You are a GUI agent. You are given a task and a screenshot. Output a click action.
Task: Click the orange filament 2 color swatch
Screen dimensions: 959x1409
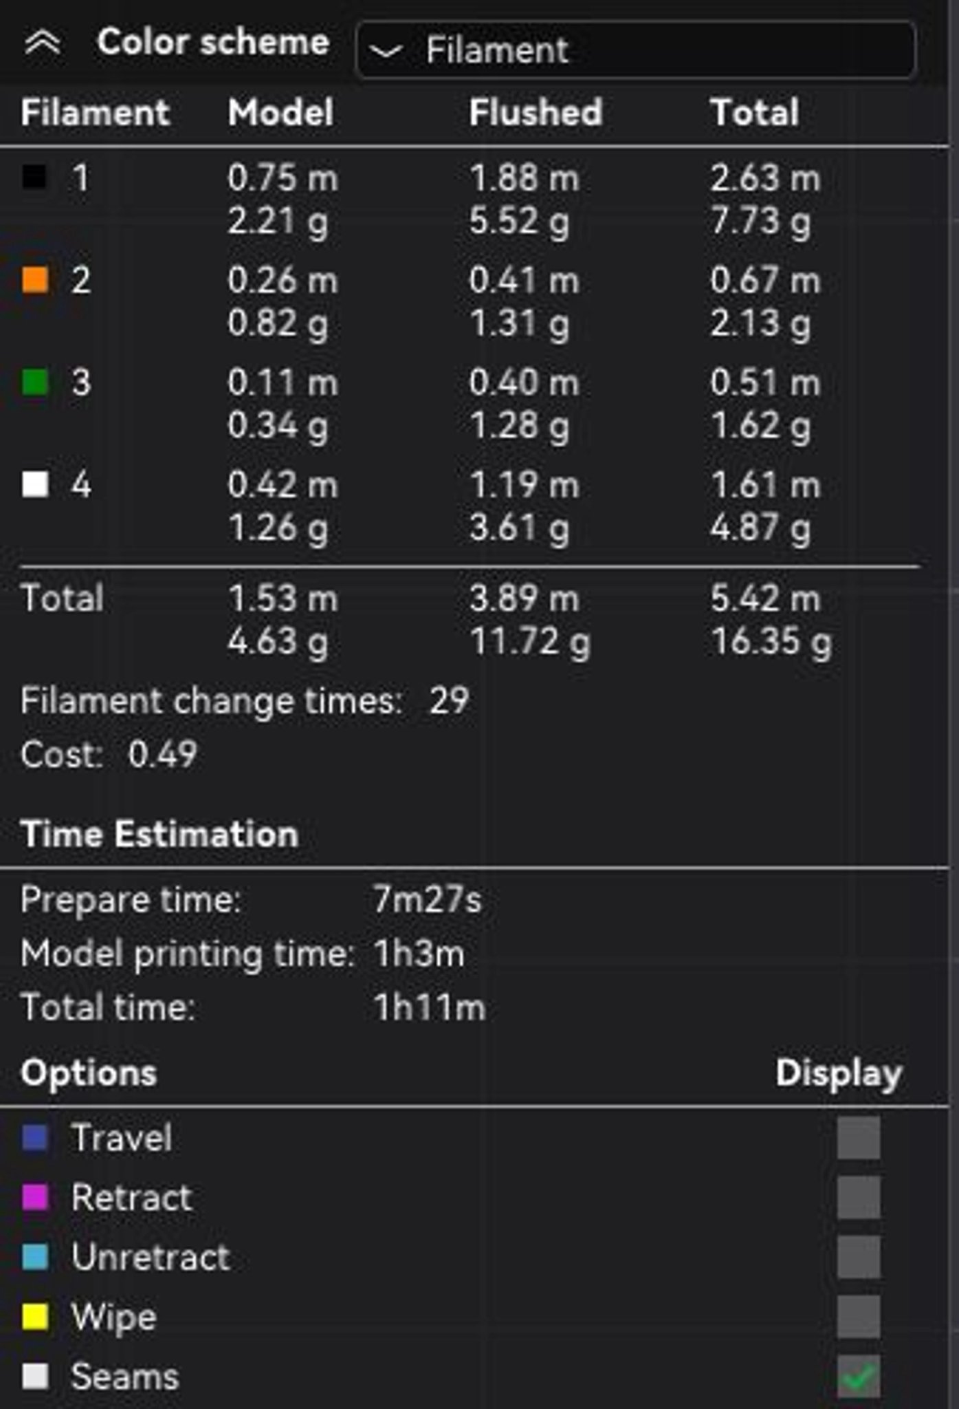tap(35, 279)
